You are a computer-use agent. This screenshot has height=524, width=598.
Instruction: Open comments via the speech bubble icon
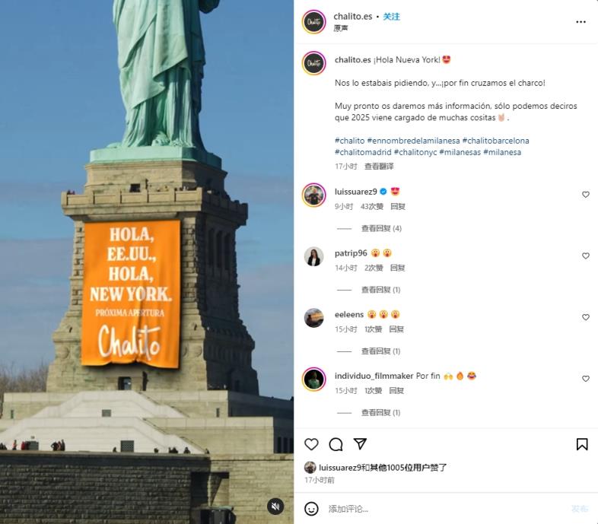pos(336,444)
